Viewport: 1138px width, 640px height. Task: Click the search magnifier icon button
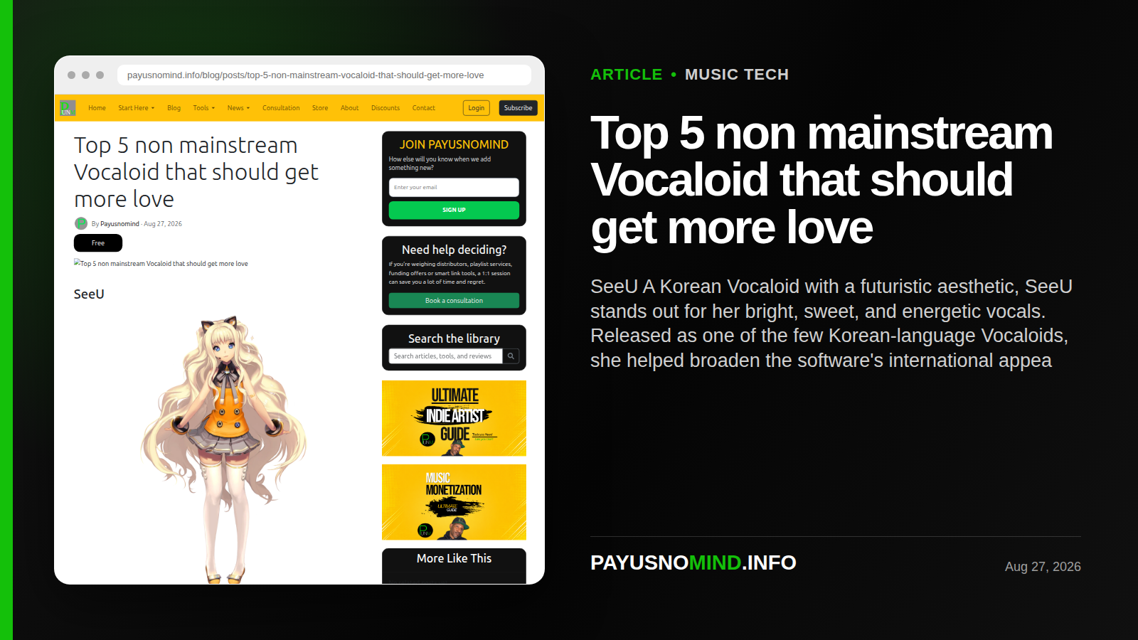click(511, 356)
